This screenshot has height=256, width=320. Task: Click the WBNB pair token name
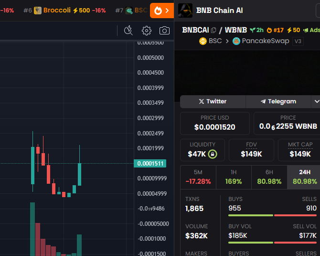coord(236,30)
